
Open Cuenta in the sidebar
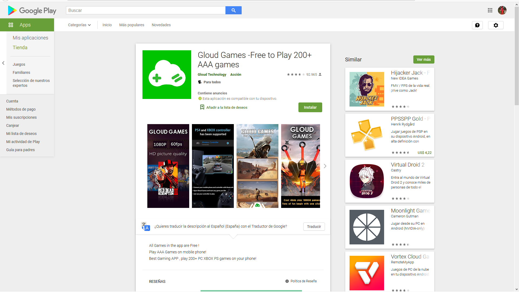click(12, 101)
